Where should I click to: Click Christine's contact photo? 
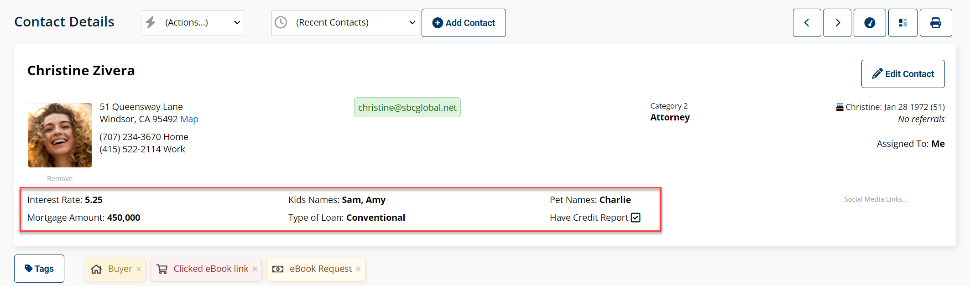tap(60, 135)
